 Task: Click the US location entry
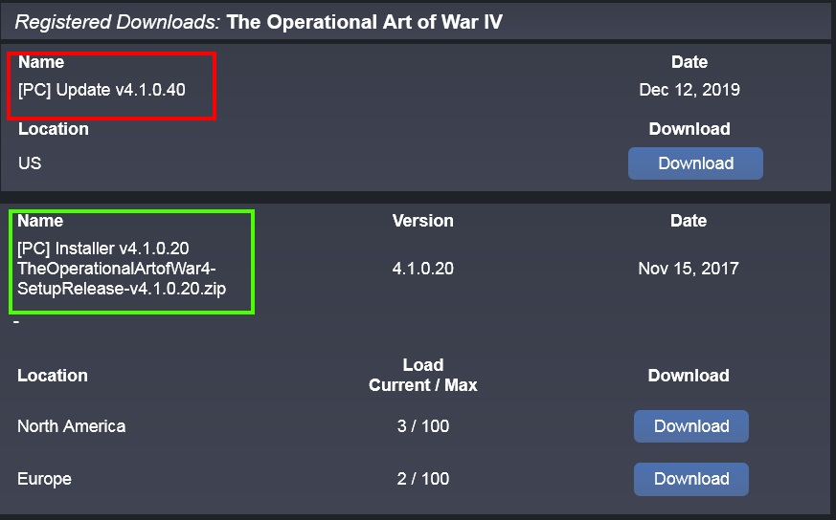30,162
